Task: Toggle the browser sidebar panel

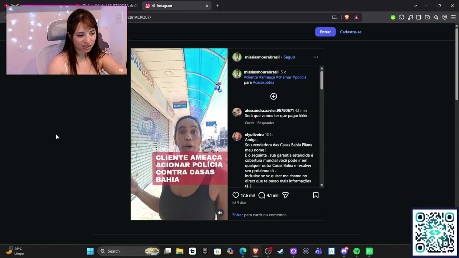Action: point(419,17)
